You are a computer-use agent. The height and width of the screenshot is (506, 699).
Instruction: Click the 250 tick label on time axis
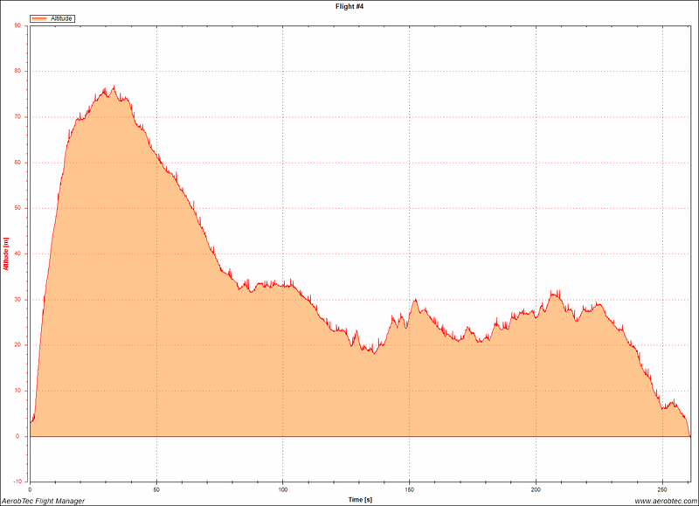click(662, 489)
